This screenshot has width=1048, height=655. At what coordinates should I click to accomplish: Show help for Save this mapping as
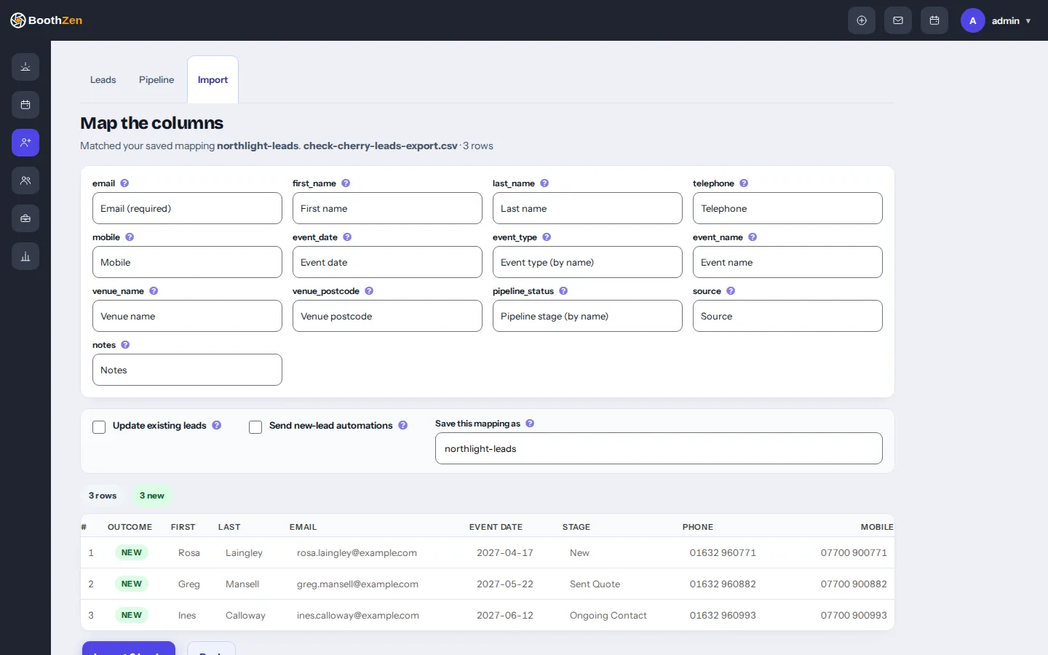pos(530,424)
